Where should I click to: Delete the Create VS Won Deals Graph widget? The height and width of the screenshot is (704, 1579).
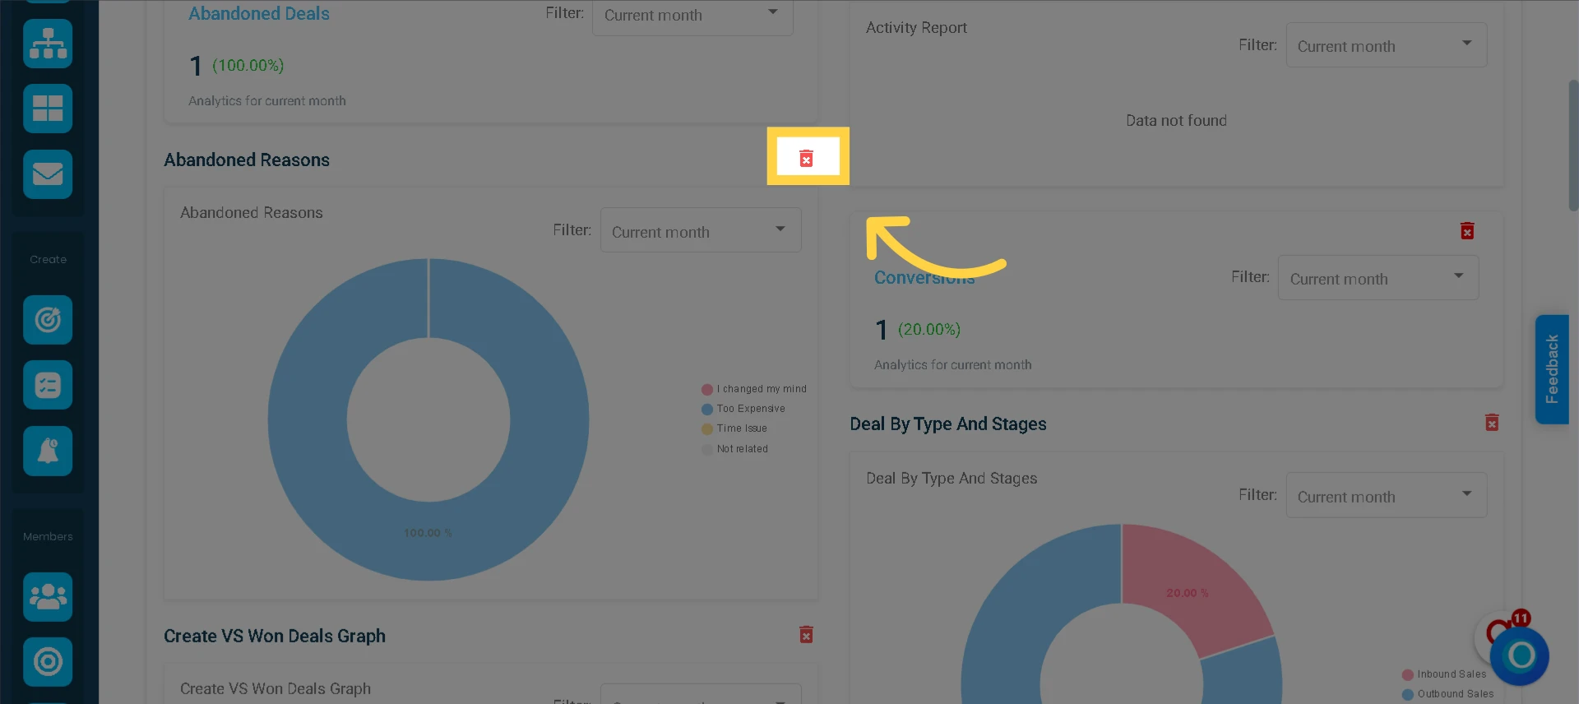tap(806, 635)
